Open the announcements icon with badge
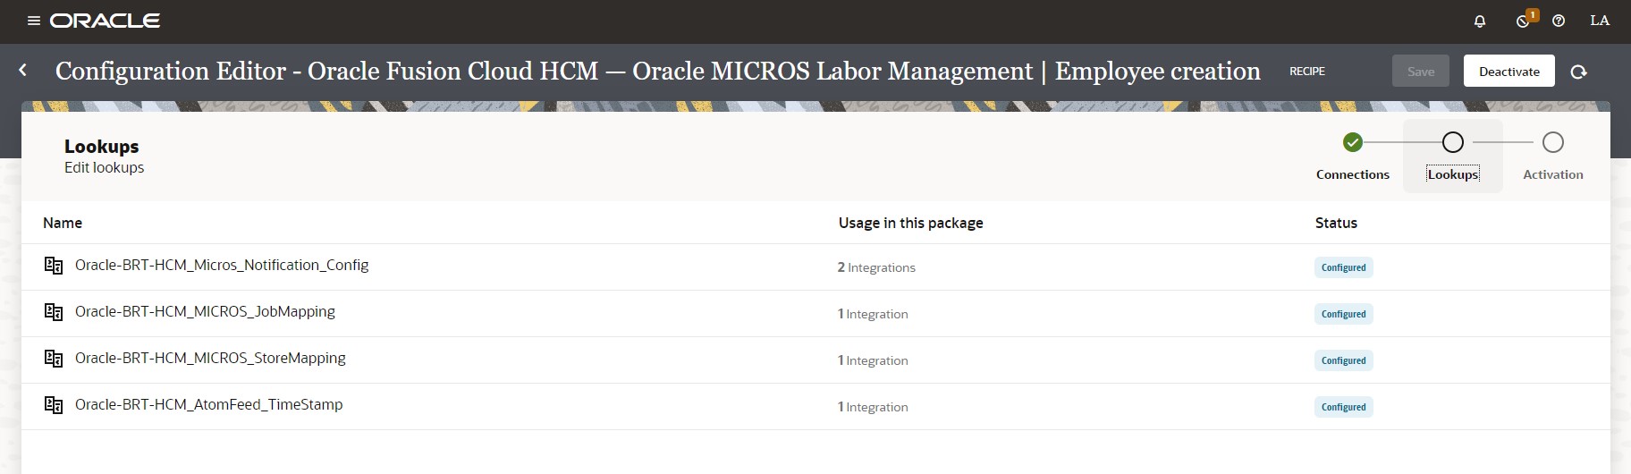Viewport: 1631px width, 474px height. tap(1525, 20)
